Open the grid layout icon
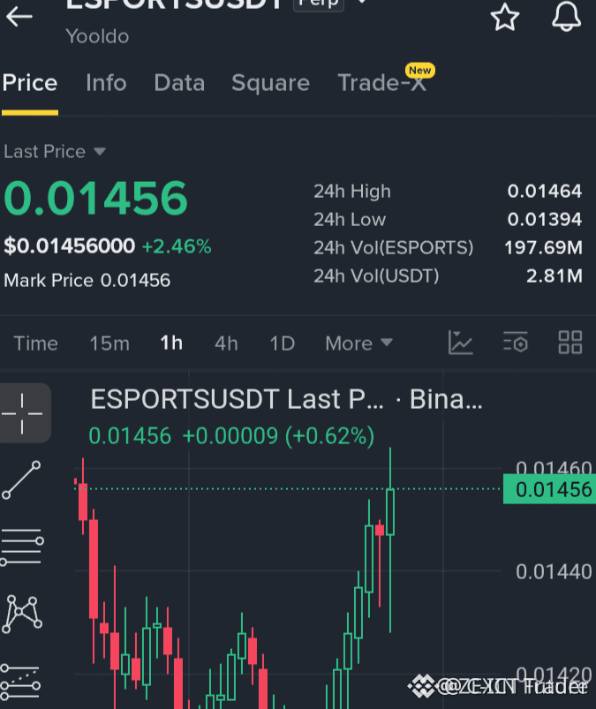596x709 pixels. pyautogui.click(x=570, y=343)
